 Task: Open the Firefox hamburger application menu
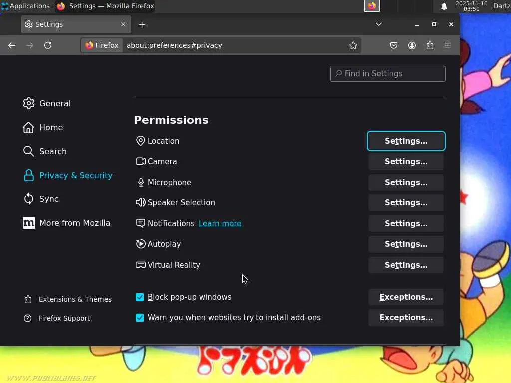[x=448, y=45]
